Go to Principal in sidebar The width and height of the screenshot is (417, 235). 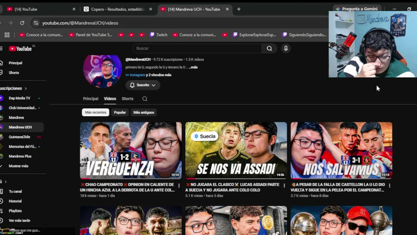[x=16, y=63]
